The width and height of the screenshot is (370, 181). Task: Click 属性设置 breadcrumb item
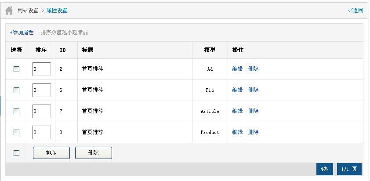pos(57,11)
